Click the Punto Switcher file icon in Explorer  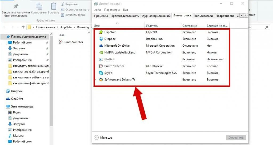61,42
